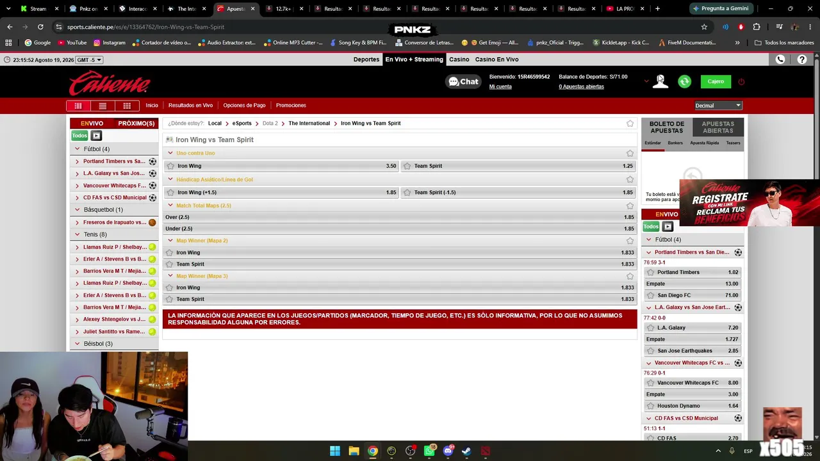Toggle the star on Iron Wing (+1.5) selection

pyautogui.click(x=170, y=193)
